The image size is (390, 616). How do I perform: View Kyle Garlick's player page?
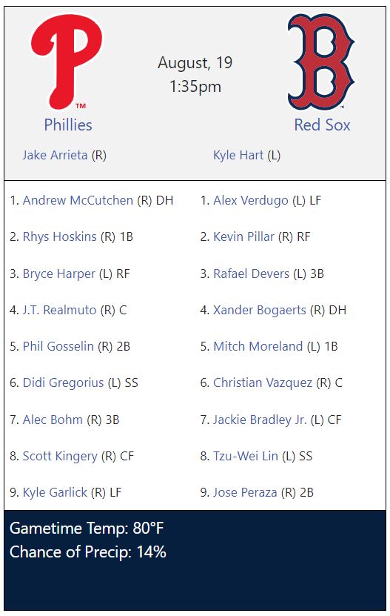(55, 492)
